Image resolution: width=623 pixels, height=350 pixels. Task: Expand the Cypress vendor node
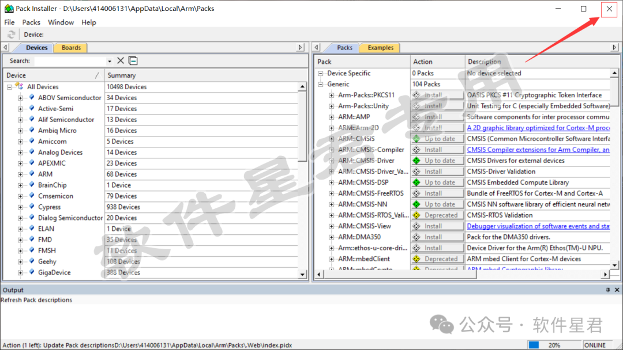click(20, 207)
